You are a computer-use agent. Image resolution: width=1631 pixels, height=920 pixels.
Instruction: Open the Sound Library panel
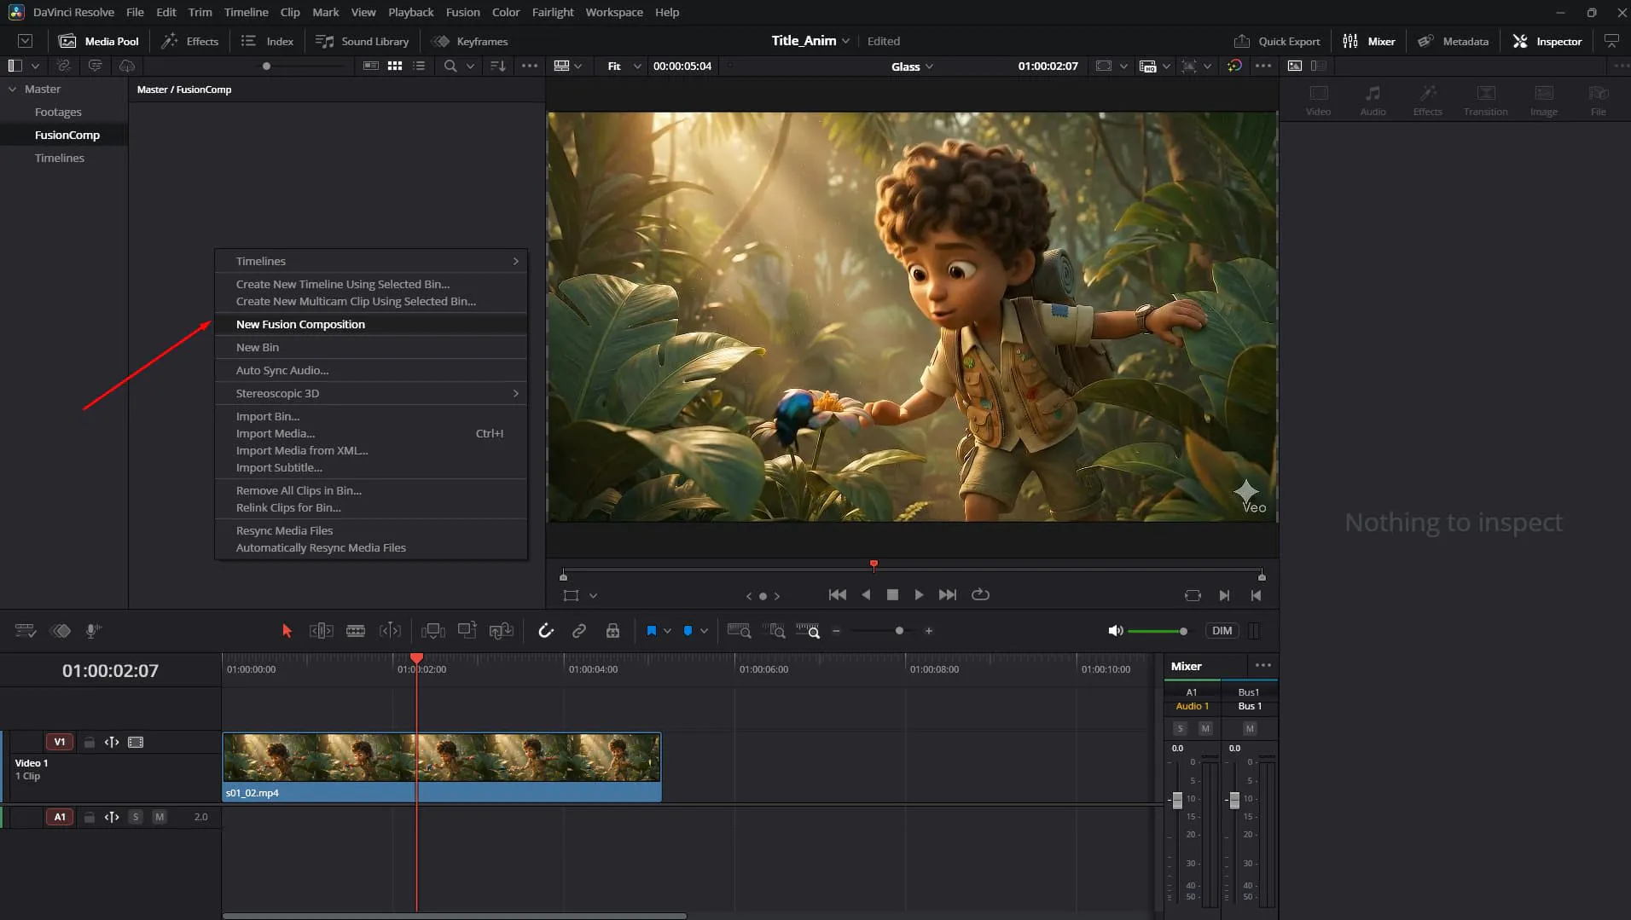(x=363, y=41)
